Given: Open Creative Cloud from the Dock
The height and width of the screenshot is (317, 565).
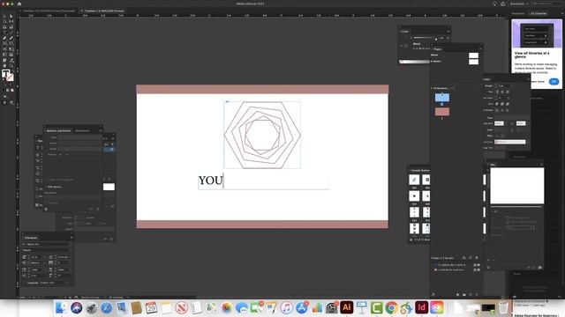Looking at the screenshot, I should coord(437,307).
